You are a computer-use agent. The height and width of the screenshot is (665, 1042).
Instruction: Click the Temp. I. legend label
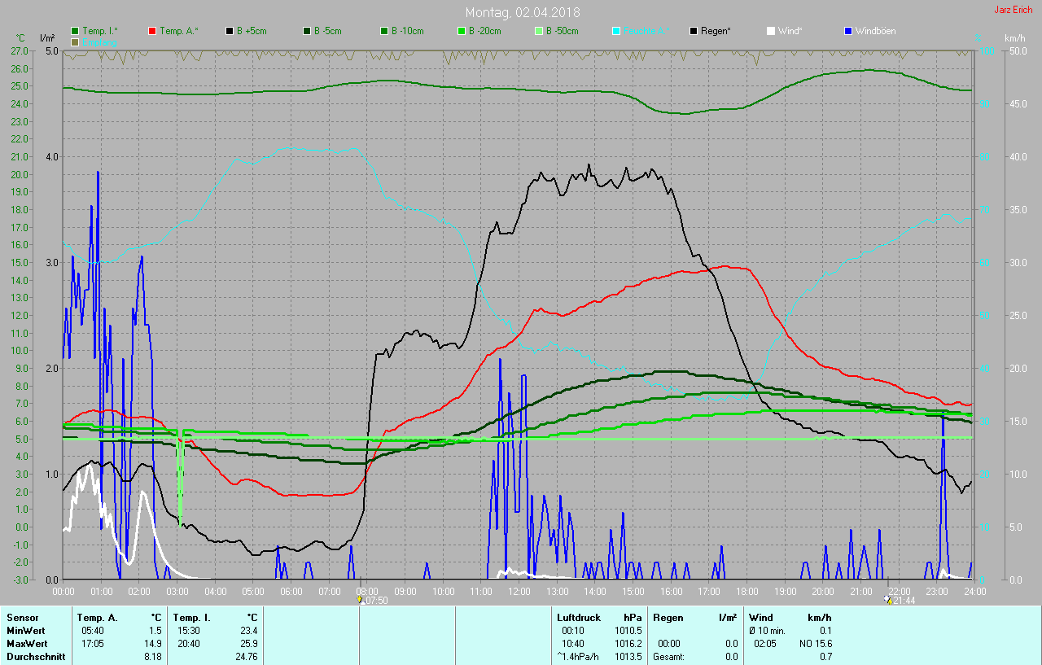(99, 31)
